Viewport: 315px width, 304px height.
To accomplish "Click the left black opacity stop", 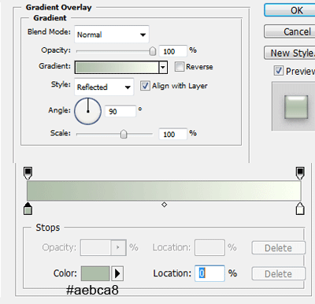I will coord(28,173).
